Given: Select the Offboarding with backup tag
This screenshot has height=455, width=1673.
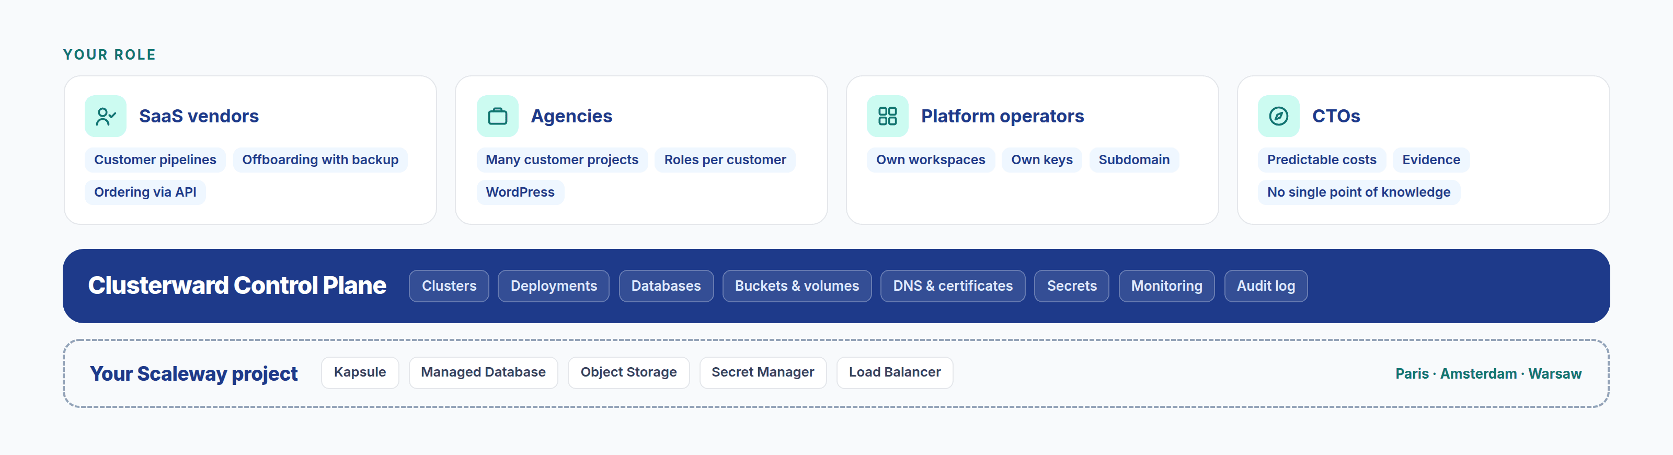Looking at the screenshot, I should [x=320, y=160].
